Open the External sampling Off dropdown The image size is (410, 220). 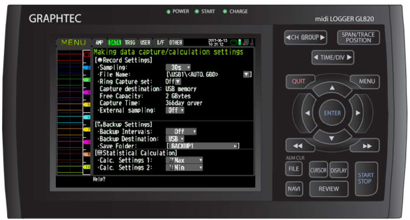point(175,110)
